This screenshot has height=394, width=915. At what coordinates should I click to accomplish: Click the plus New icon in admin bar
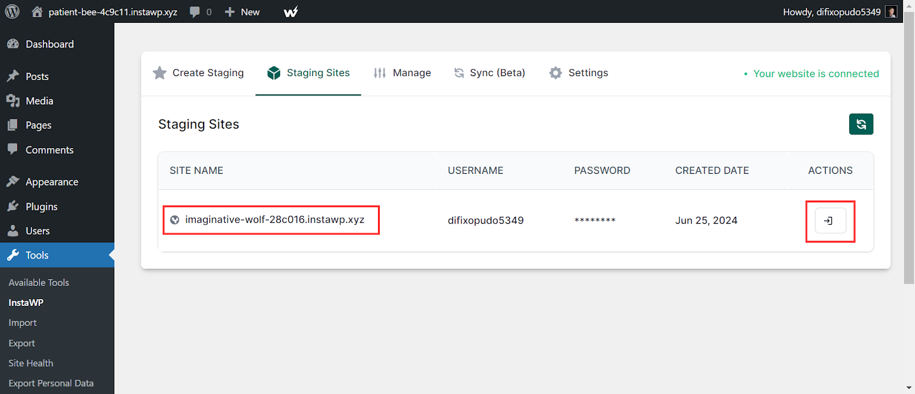pos(230,12)
